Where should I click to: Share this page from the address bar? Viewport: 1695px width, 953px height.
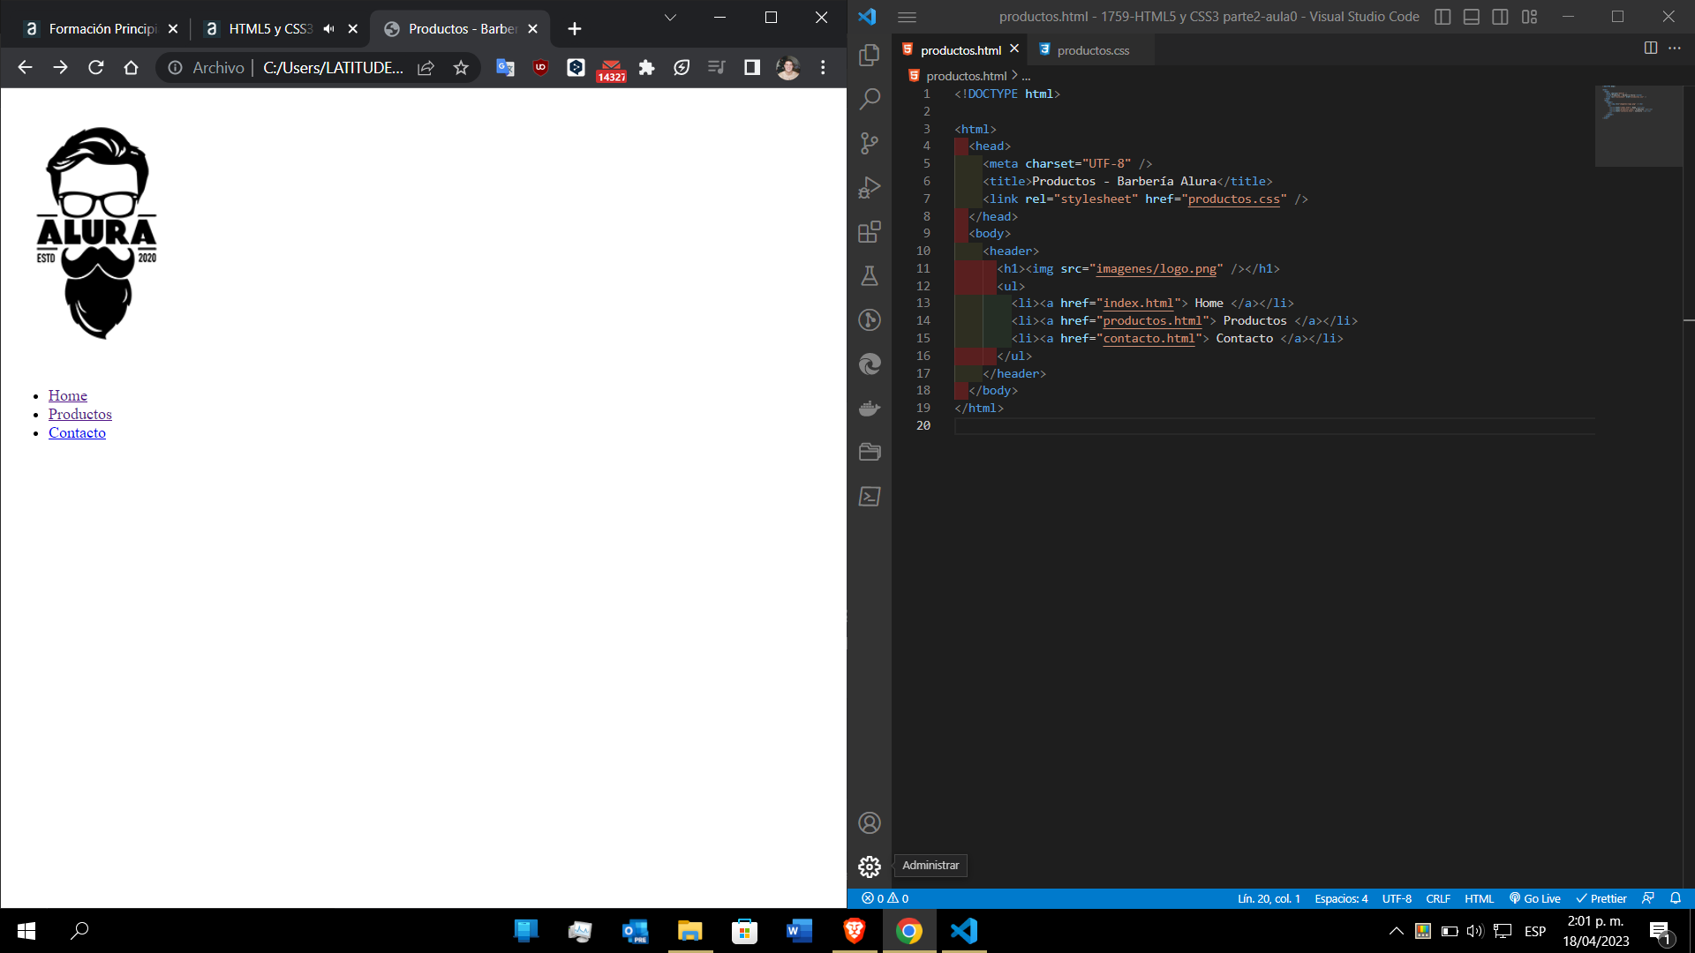click(426, 68)
